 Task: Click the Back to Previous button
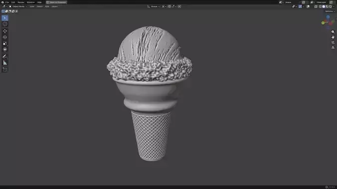pyautogui.click(x=56, y=2)
